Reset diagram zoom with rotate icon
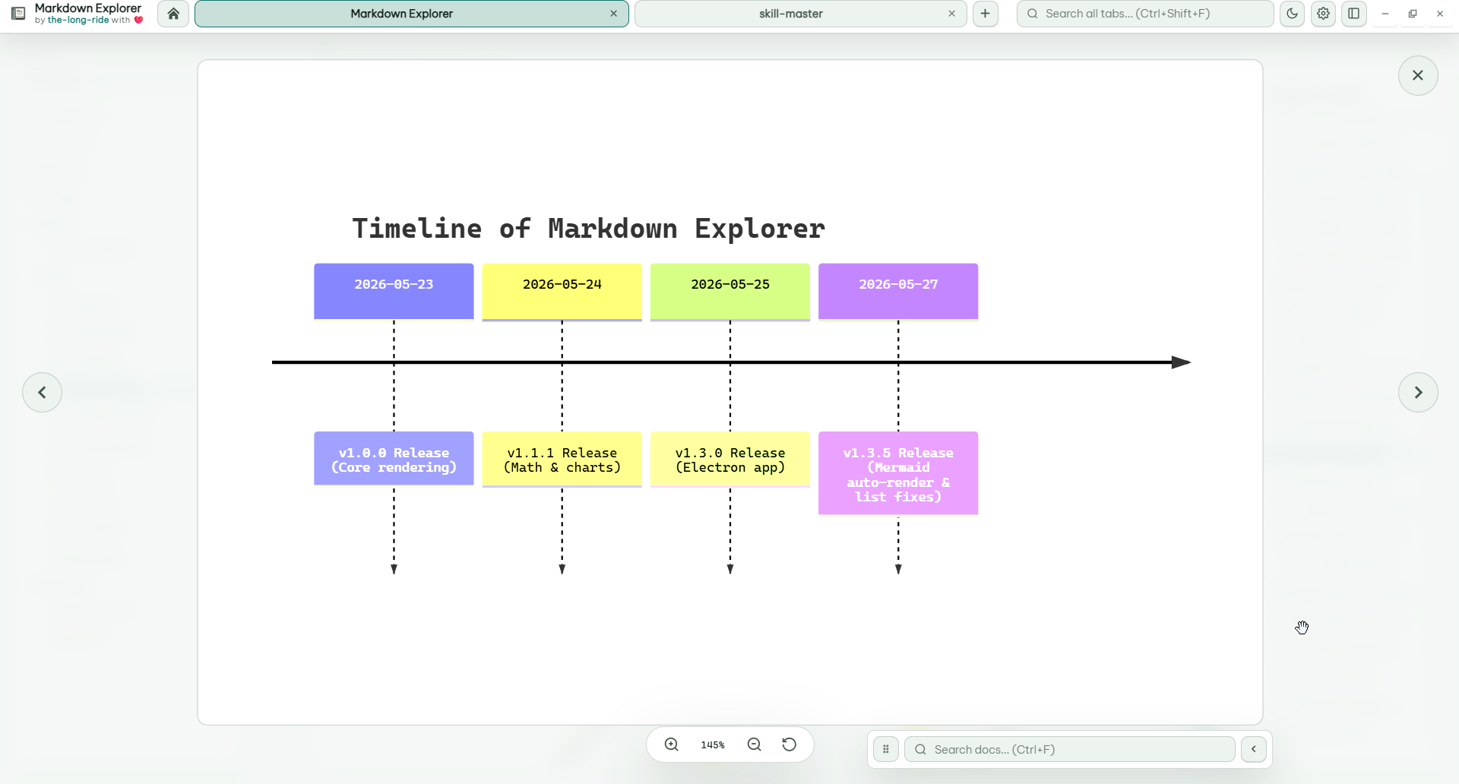Image resolution: width=1459 pixels, height=784 pixels. 790,744
